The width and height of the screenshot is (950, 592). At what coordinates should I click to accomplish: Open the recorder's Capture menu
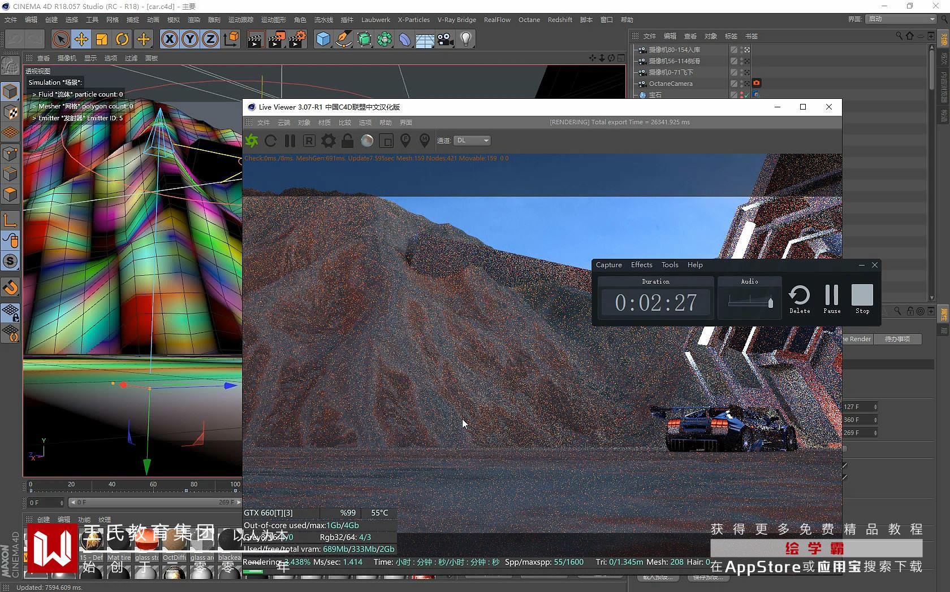608,265
